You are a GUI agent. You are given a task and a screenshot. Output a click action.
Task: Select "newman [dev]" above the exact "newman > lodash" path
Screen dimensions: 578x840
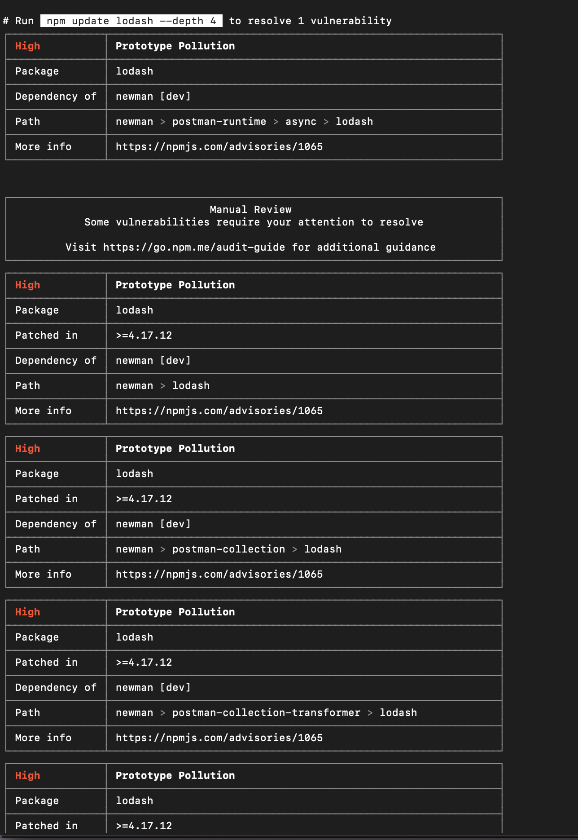click(x=153, y=361)
